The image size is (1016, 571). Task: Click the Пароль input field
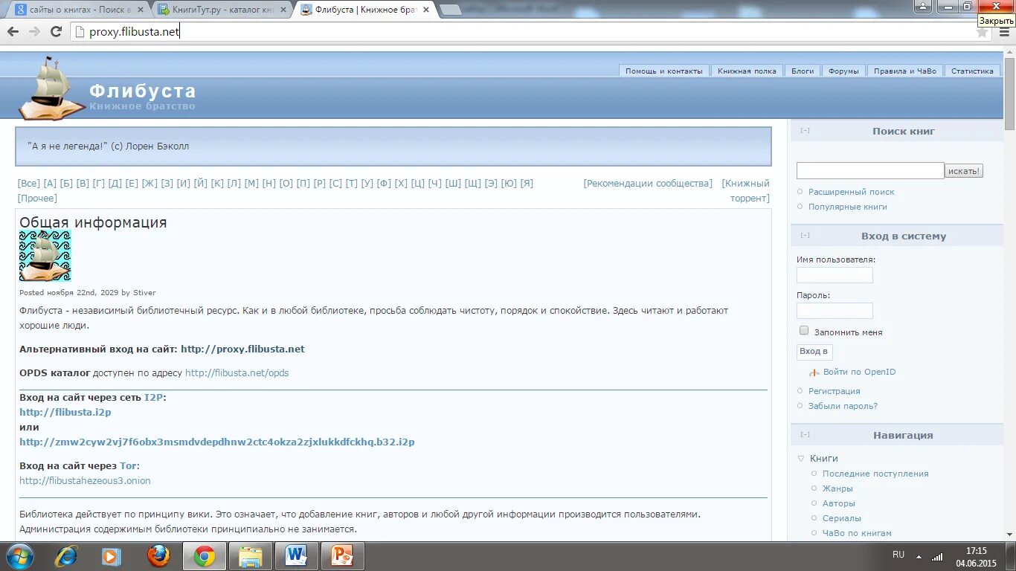pyautogui.click(x=835, y=311)
